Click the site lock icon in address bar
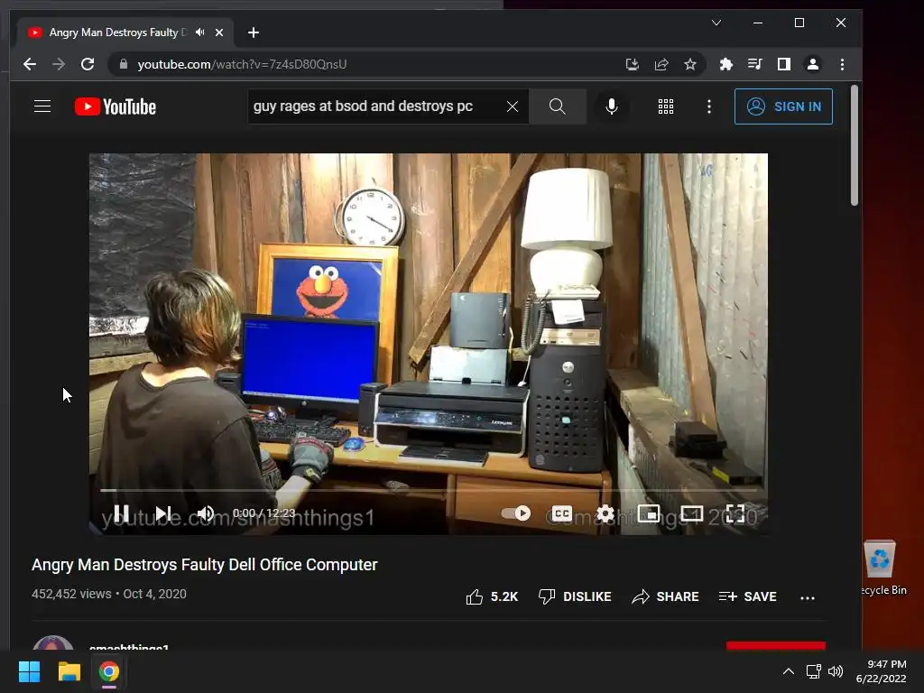Image resolution: width=924 pixels, height=693 pixels. 123,64
